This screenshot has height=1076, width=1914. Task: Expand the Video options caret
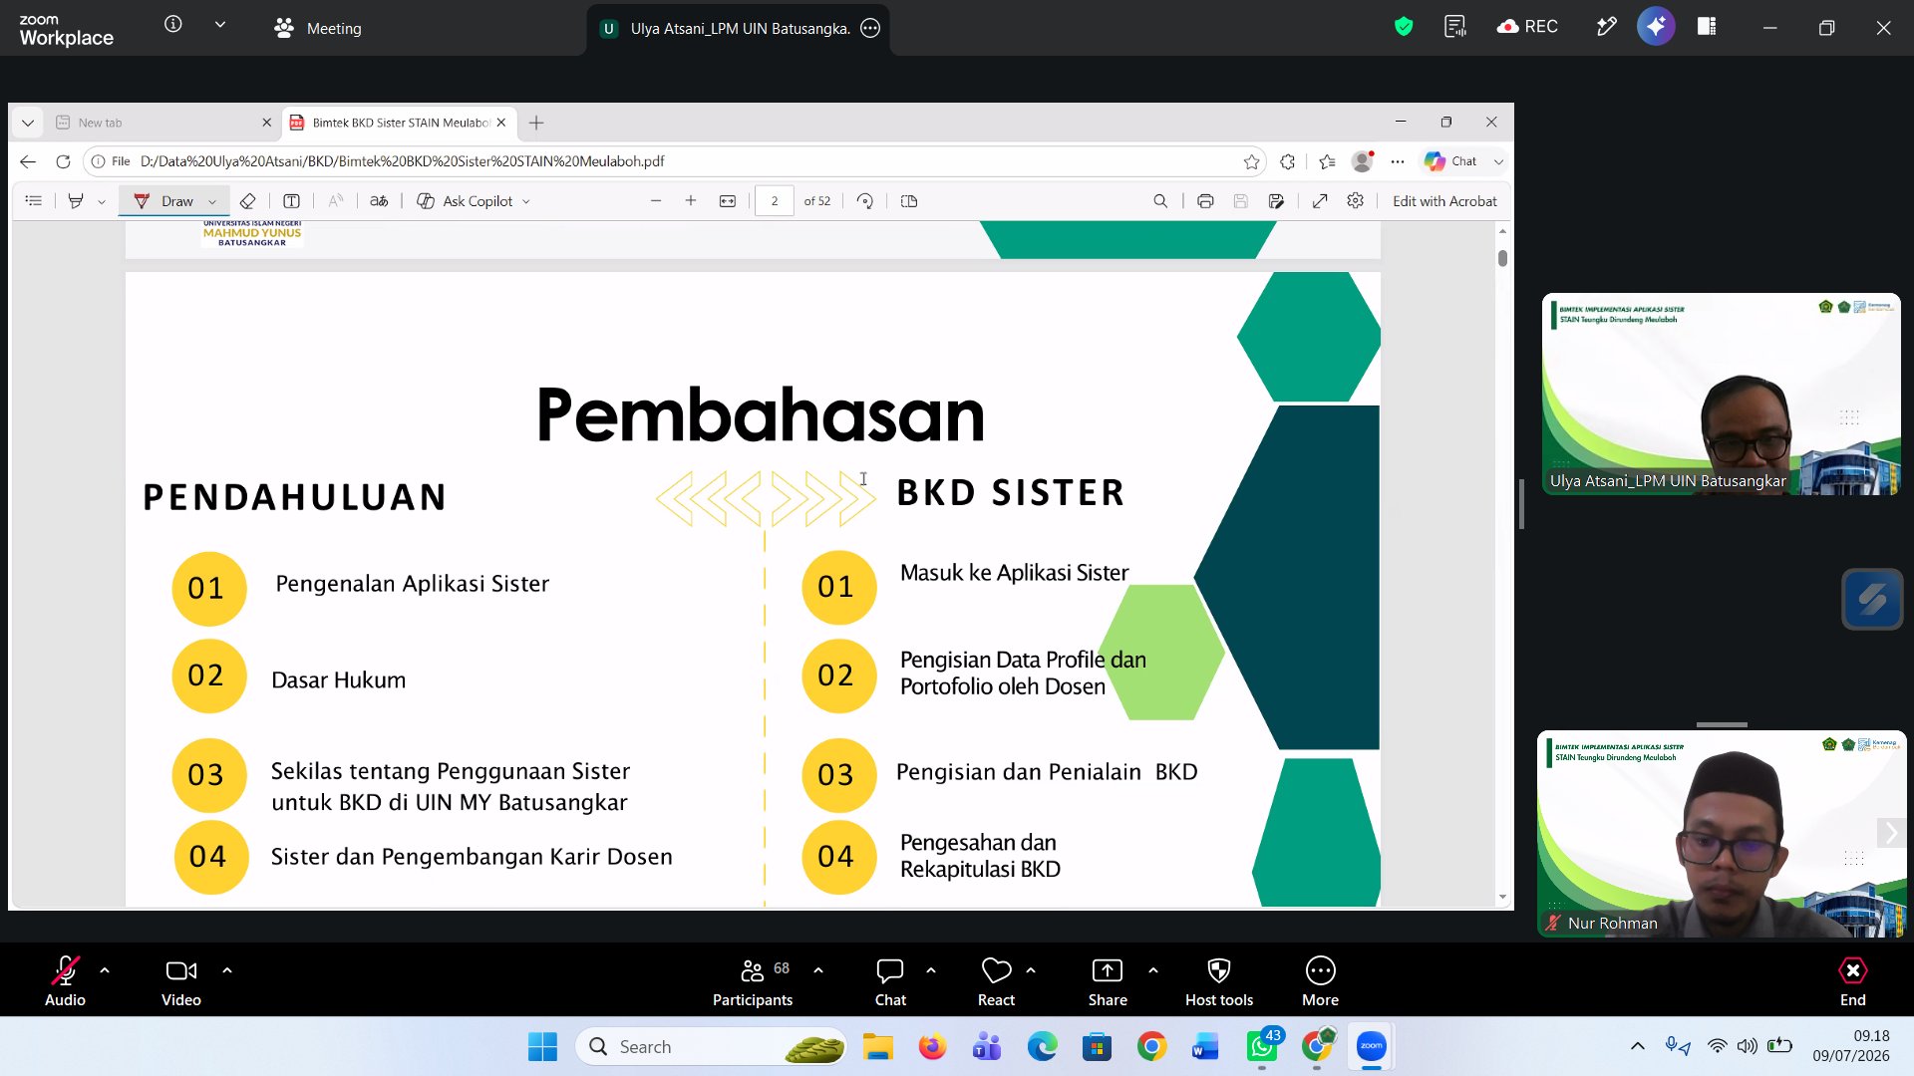(x=227, y=970)
